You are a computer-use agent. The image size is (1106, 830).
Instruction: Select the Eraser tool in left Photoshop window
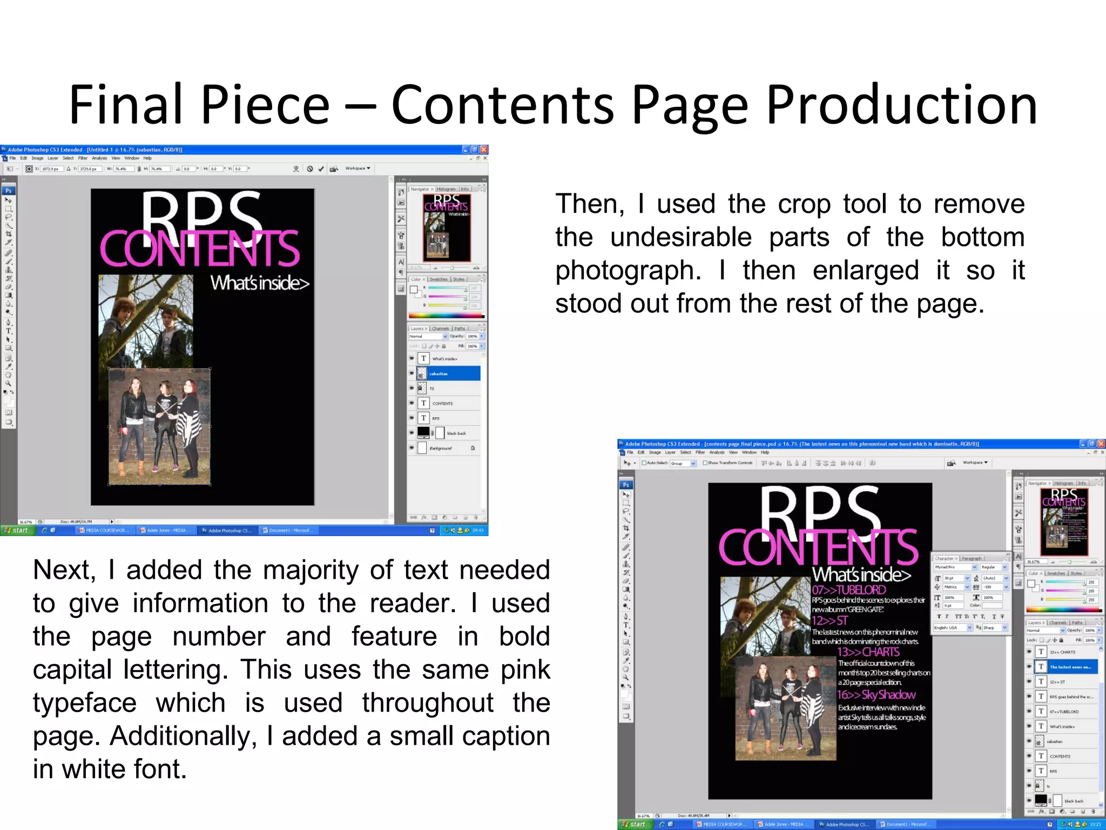click(9, 286)
